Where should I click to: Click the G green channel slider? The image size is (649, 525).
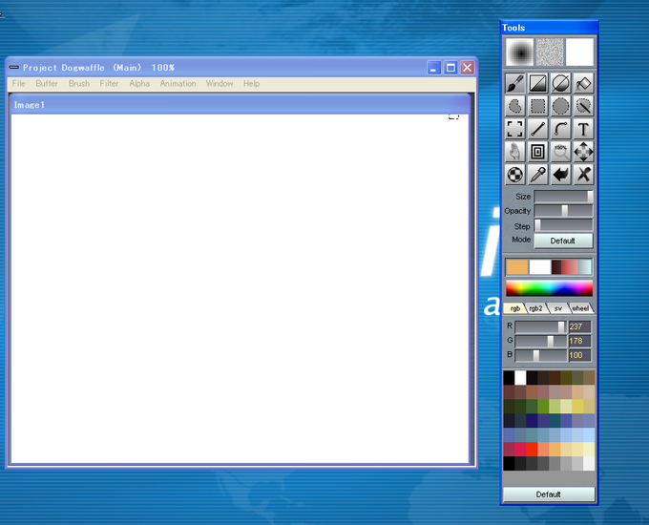coord(540,341)
